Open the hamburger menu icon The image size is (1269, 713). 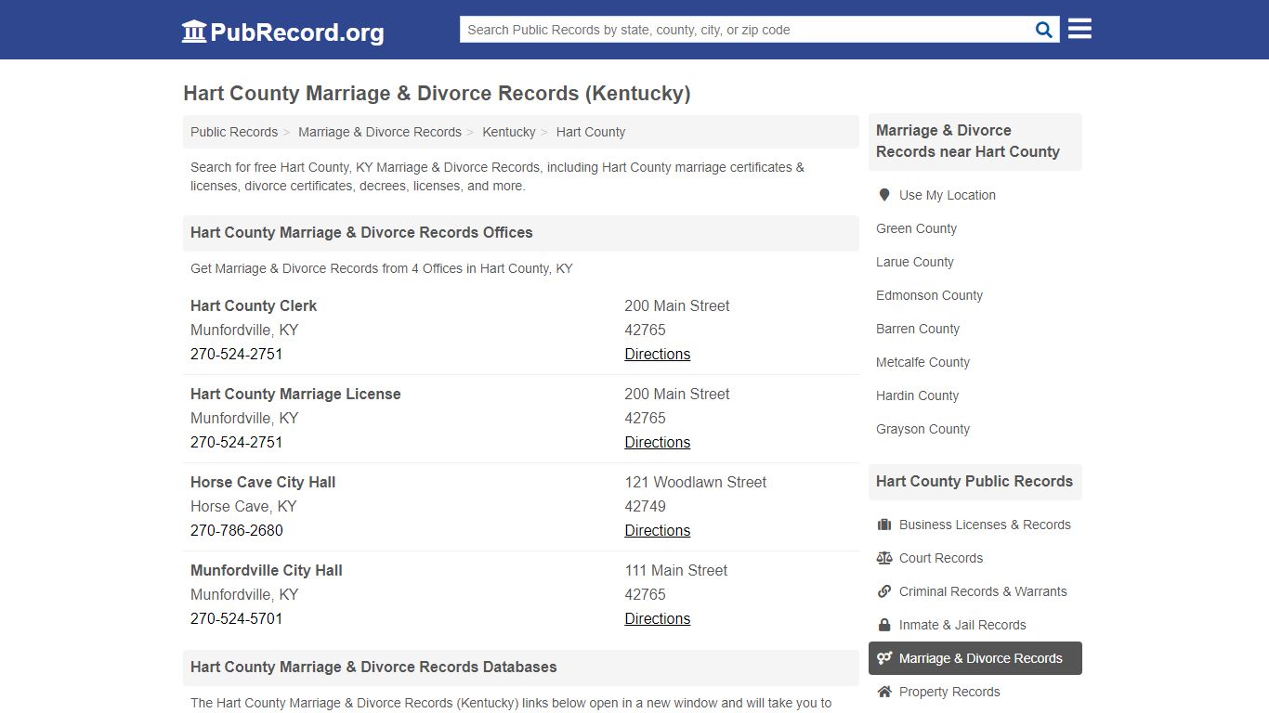click(1079, 29)
